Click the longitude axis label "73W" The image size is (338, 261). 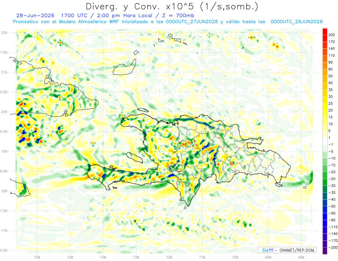(x=136, y=257)
